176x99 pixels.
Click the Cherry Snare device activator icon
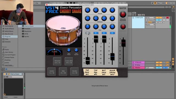(4, 74)
